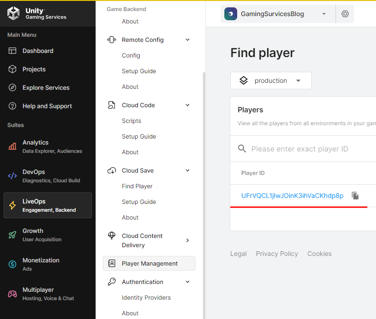376x319 pixels.
Task: Open project settings gear icon
Action: tap(345, 14)
